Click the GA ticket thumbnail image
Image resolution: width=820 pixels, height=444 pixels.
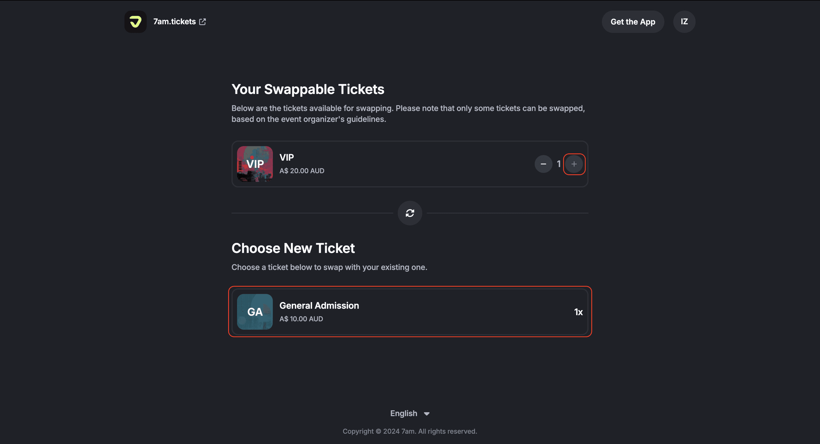tap(255, 312)
